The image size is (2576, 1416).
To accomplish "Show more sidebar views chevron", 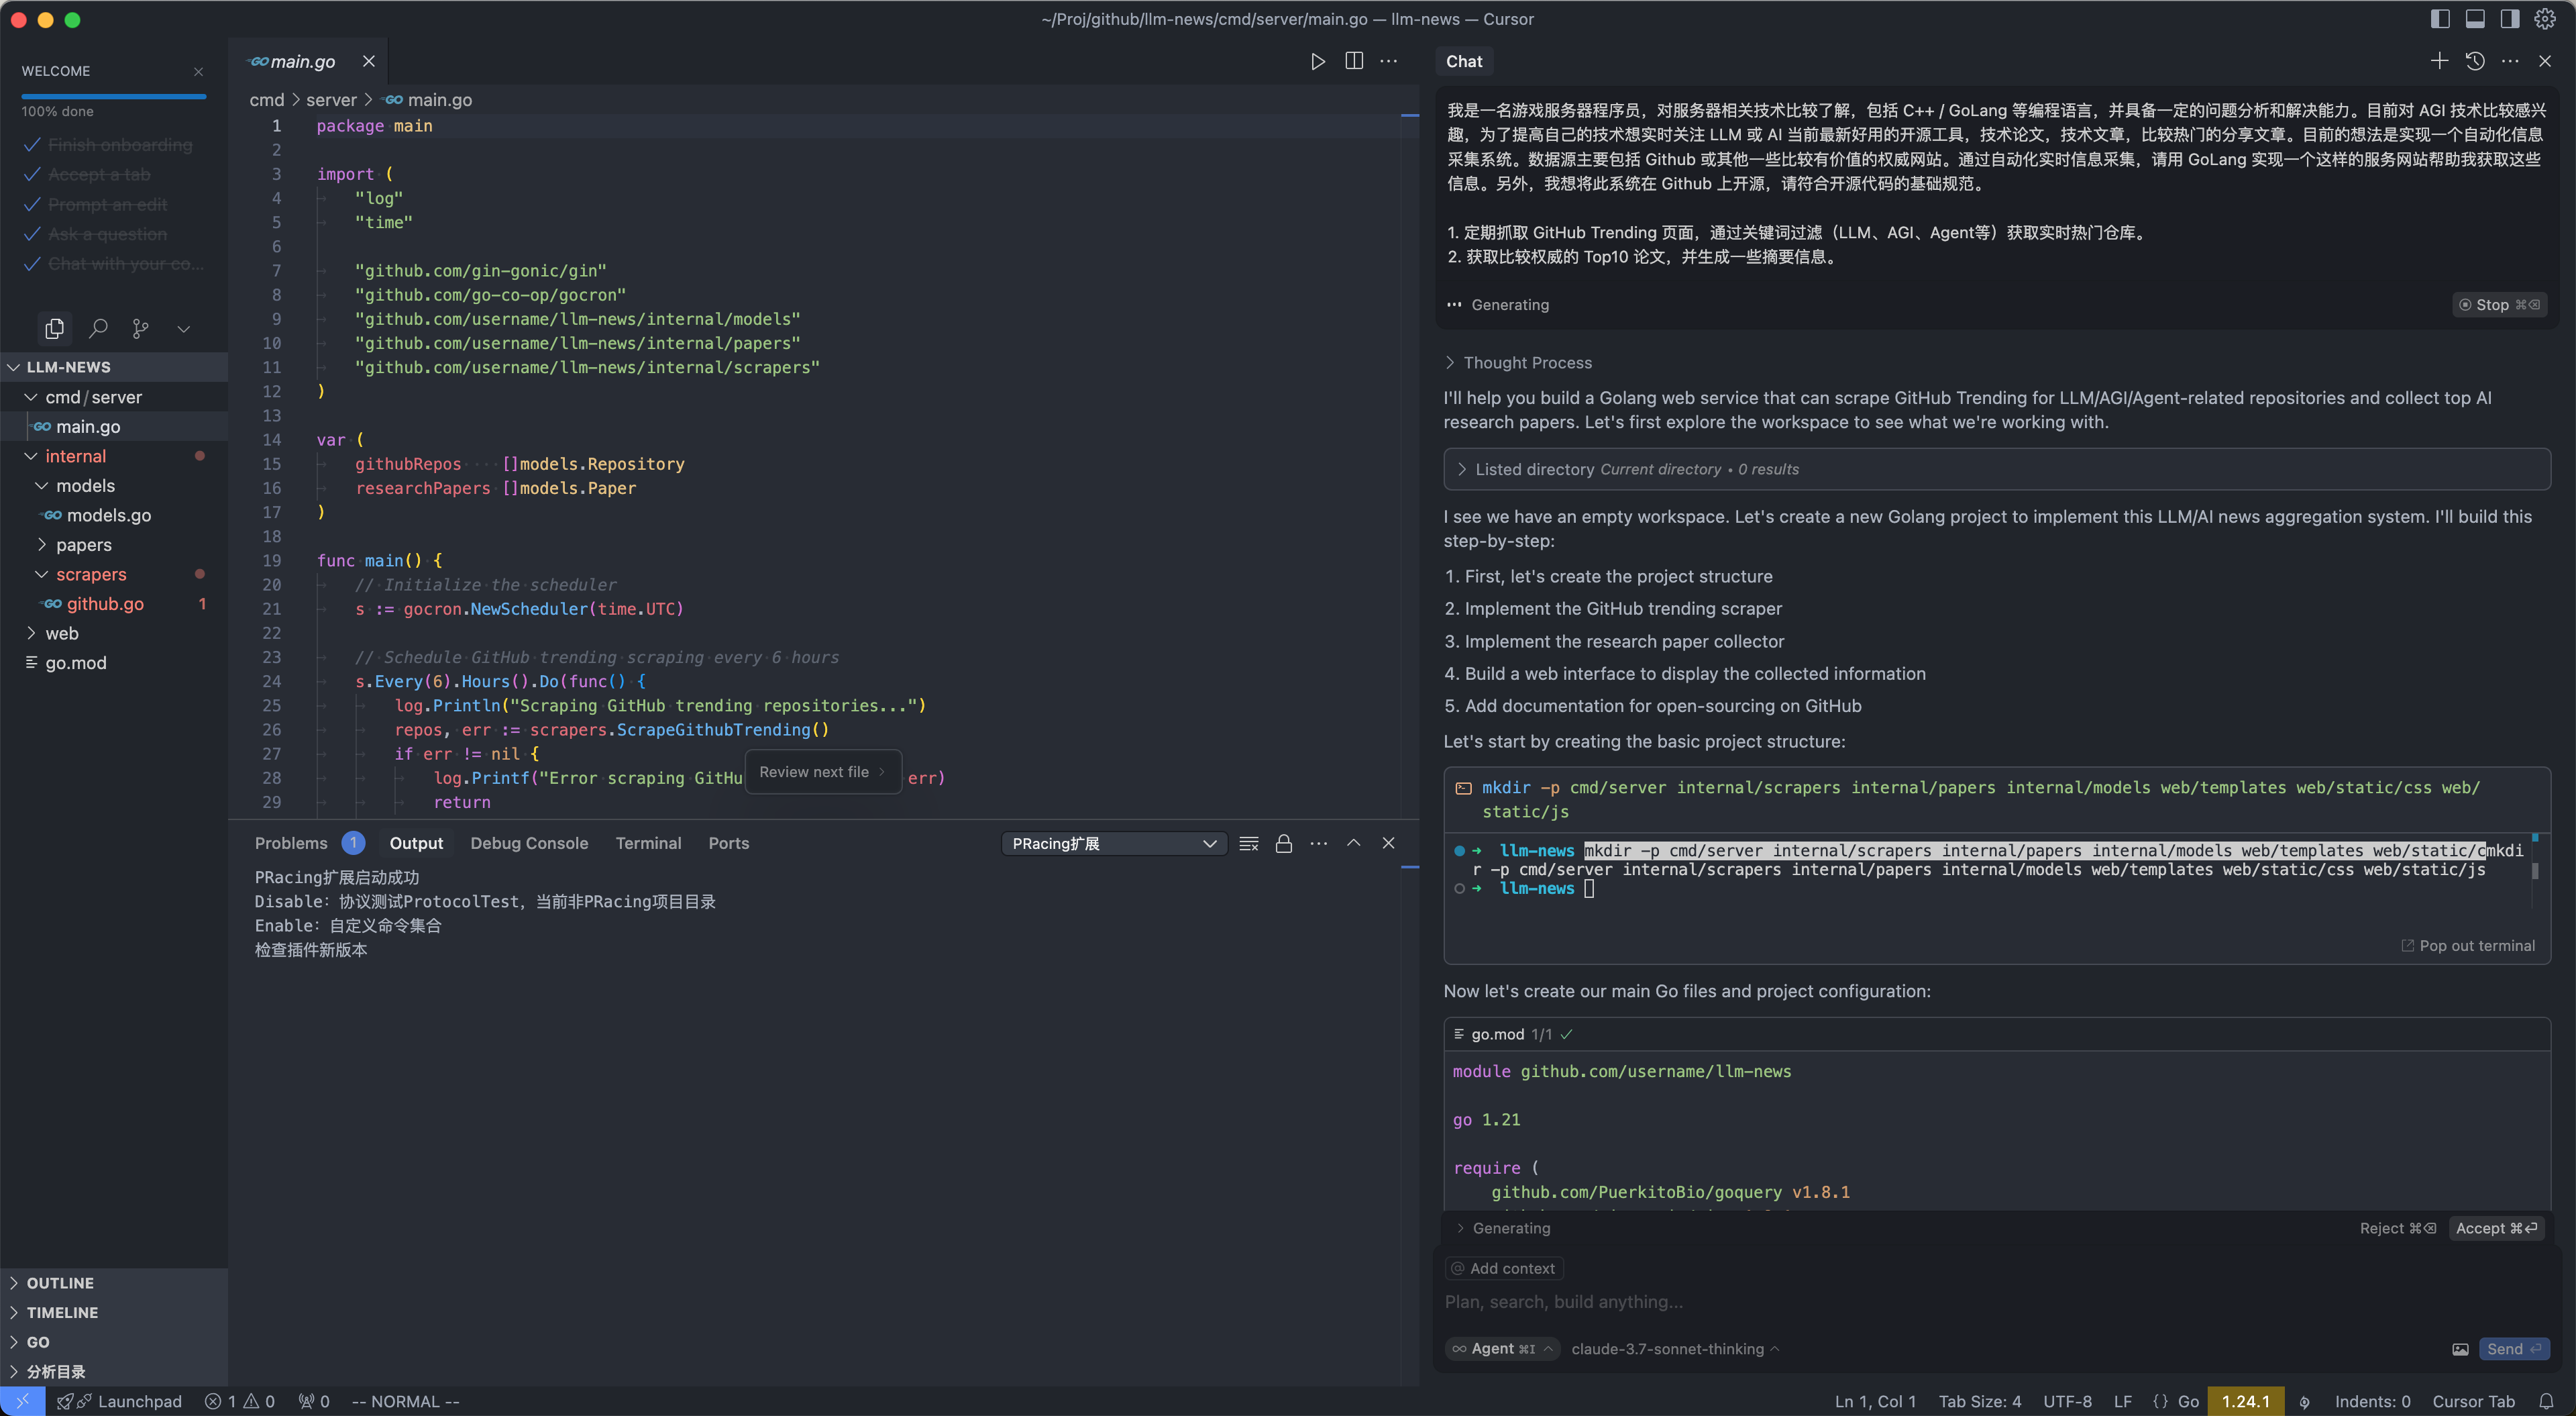I will [x=183, y=330].
